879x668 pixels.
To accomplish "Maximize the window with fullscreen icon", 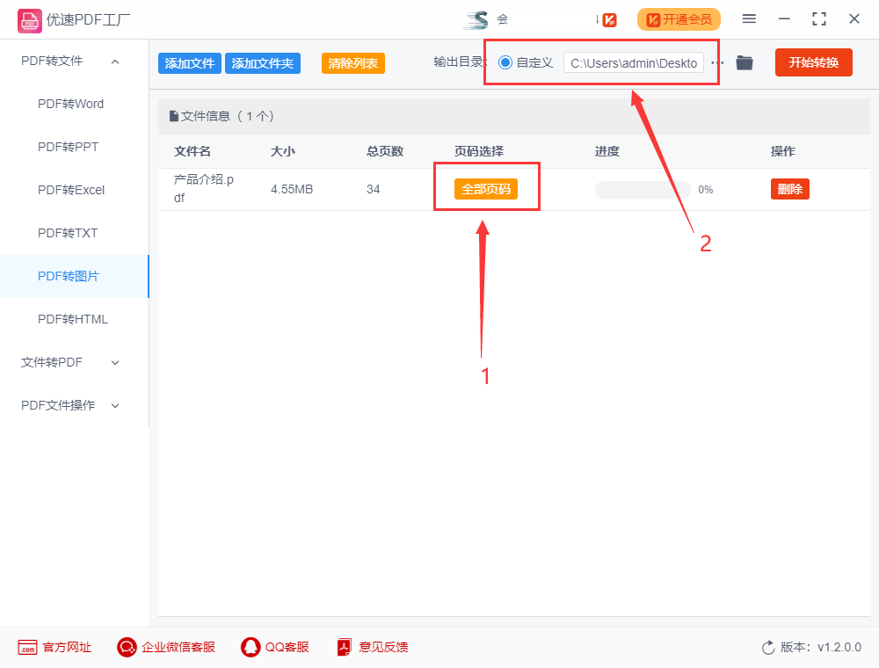I will (819, 19).
